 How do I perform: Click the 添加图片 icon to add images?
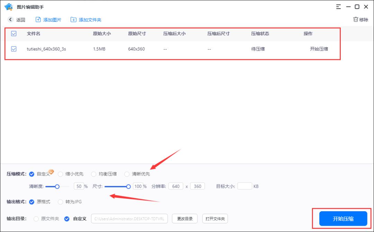38,20
